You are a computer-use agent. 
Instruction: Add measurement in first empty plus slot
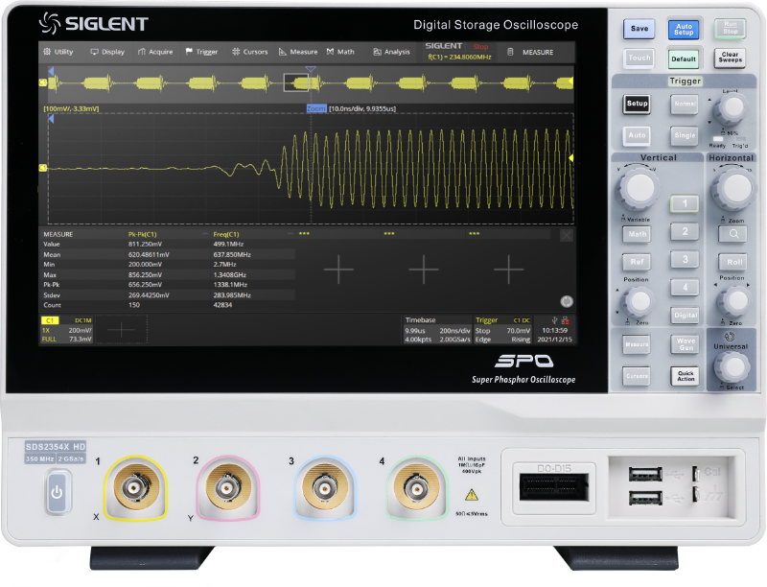point(338,270)
